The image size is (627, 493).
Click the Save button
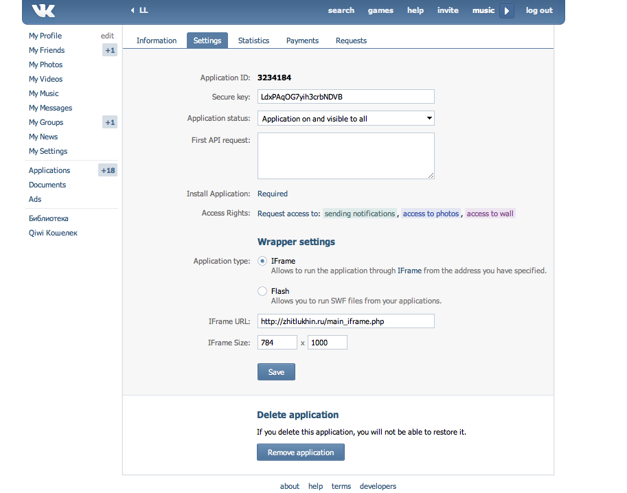tap(276, 371)
